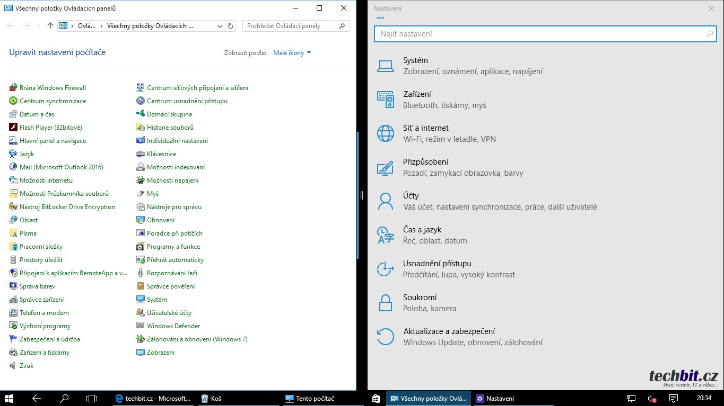Viewport: 724px width, 406px height.
Task: Expand the address bar history dropdown arrow
Action: [x=221, y=26]
